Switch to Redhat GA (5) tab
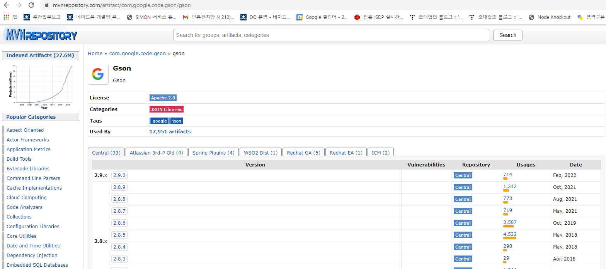 pyautogui.click(x=304, y=153)
